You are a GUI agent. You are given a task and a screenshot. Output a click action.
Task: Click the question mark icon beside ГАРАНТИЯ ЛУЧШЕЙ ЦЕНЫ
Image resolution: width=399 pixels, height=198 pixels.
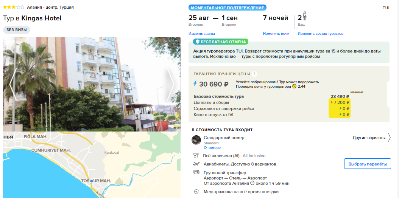click(x=254, y=74)
